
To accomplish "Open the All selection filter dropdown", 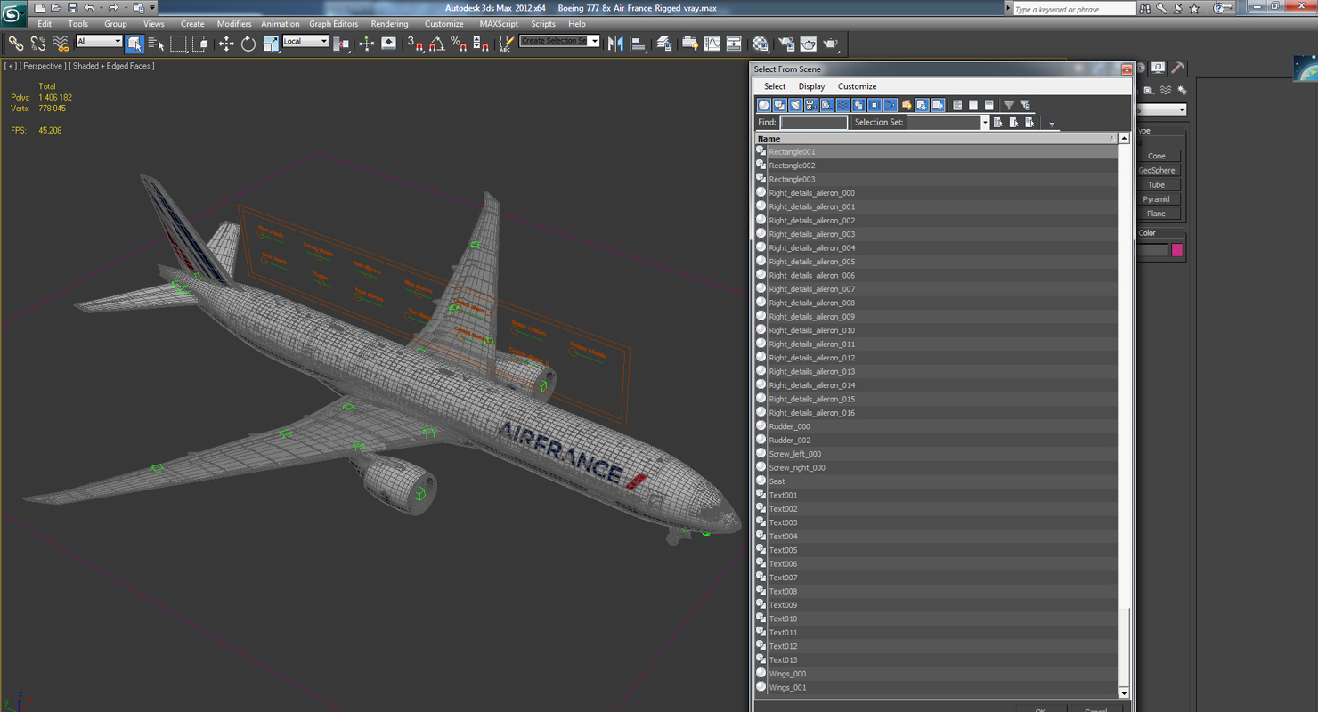I will (x=99, y=42).
